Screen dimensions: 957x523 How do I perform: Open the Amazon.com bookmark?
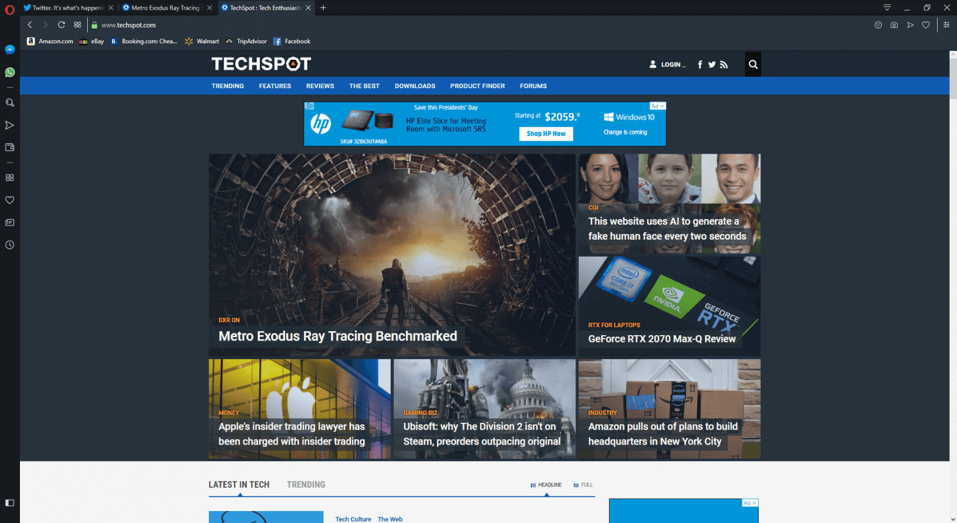tap(50, 42)
